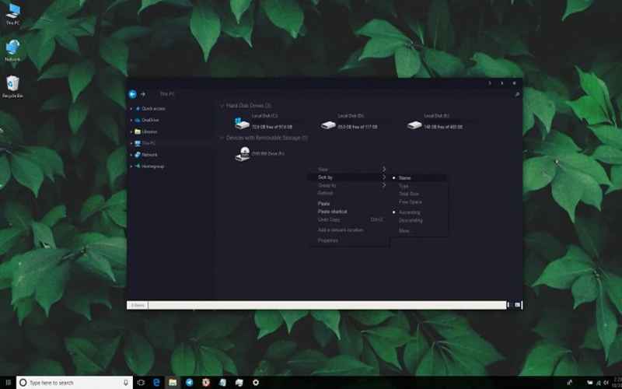Select the Local Disk (E:) drive icon

pyautogui.click(x=414, y=125)
